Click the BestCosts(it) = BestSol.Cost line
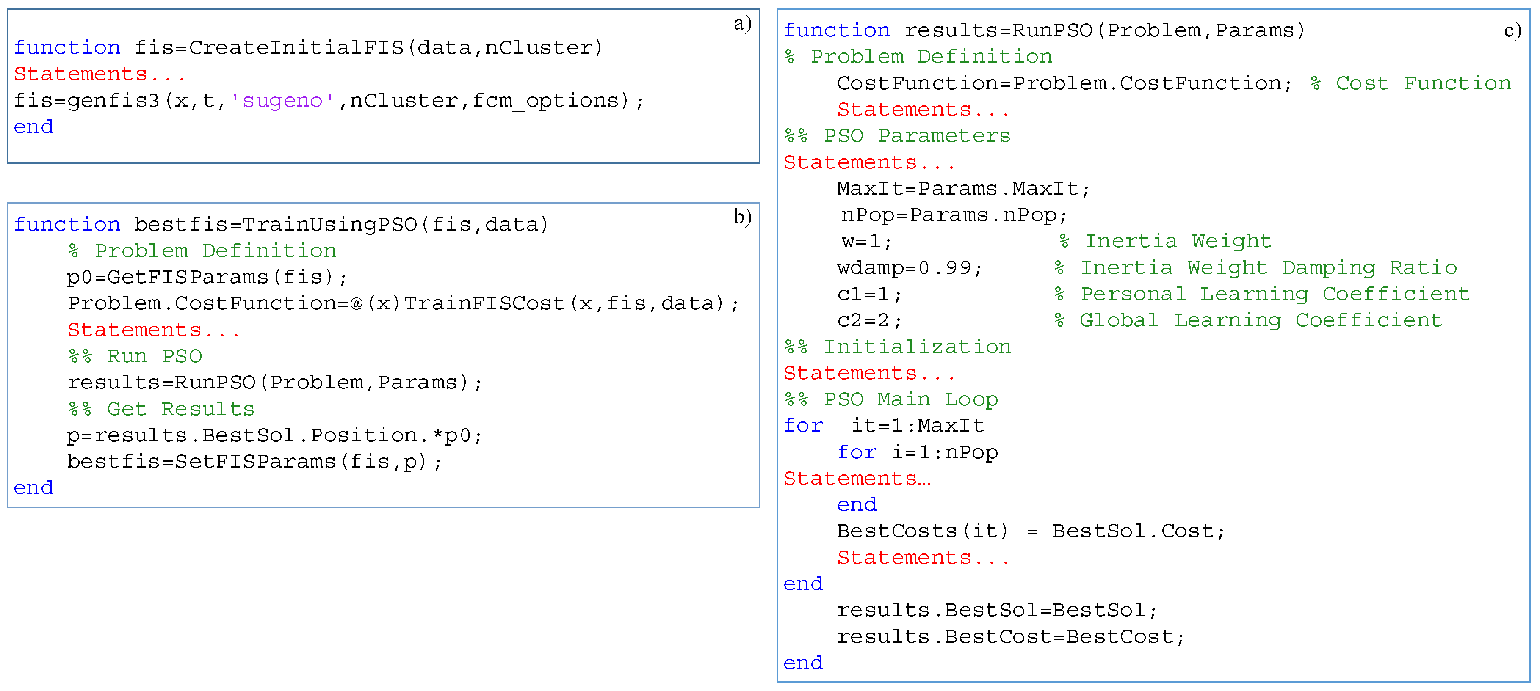Viewport: 1540px width, 691px height. click(x=1031, y=531)
